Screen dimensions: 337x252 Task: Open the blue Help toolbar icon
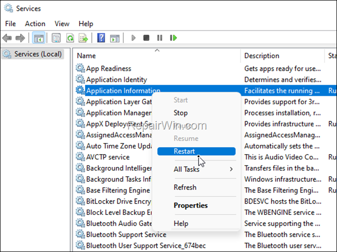(x=101, y=38)
